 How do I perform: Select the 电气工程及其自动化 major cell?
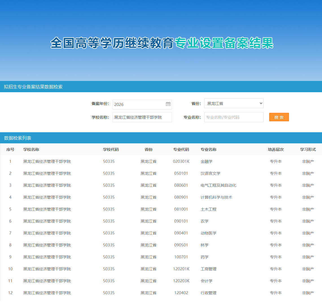218,185
